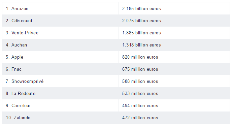Select the 2.075 billion euros cell

(x=174, y=21)
